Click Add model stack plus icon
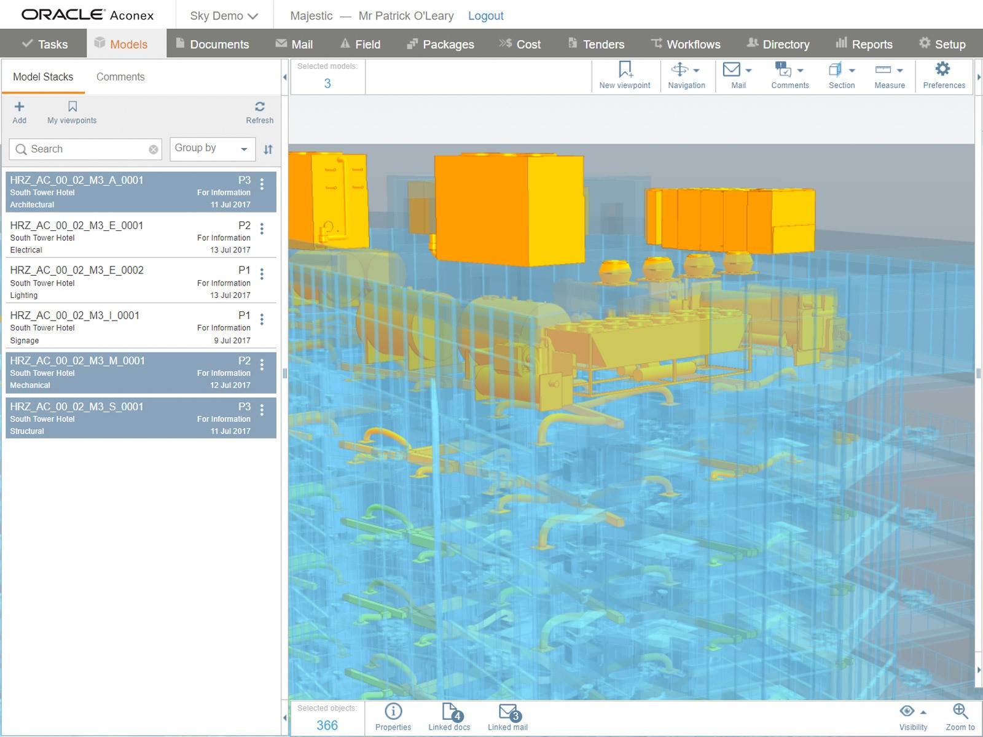 click(x=19, y=107)
